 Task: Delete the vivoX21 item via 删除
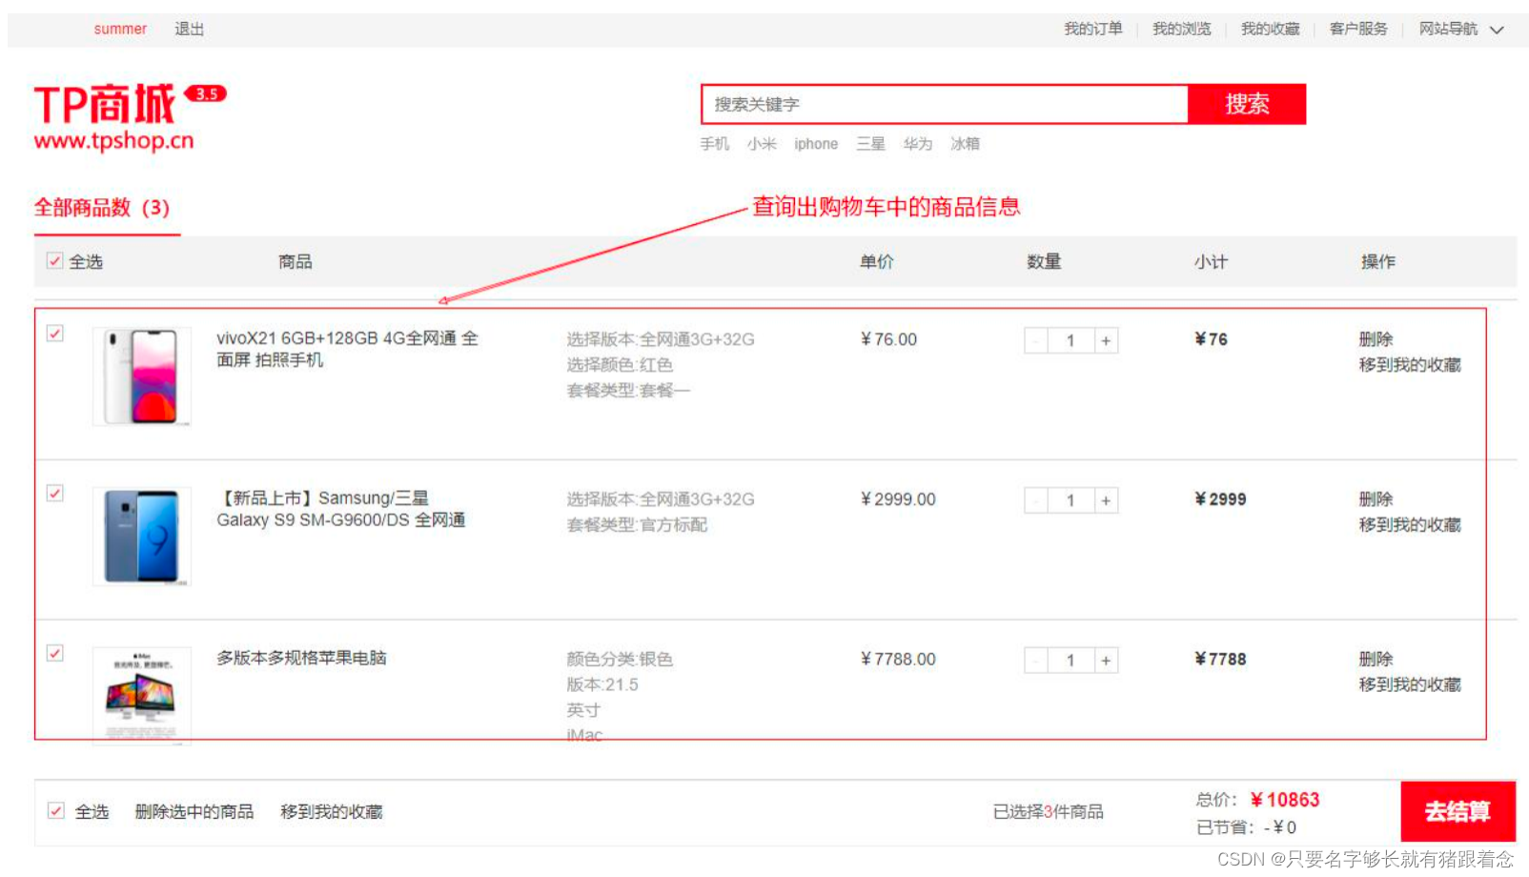point(1376,339)
